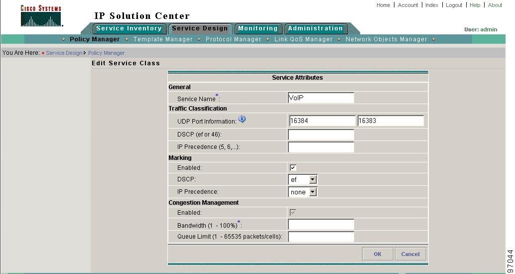Open the Marking DSCP dropdown
Image resolution: width=515 pixels, height=274 pixels.
(x=302, y=180)
